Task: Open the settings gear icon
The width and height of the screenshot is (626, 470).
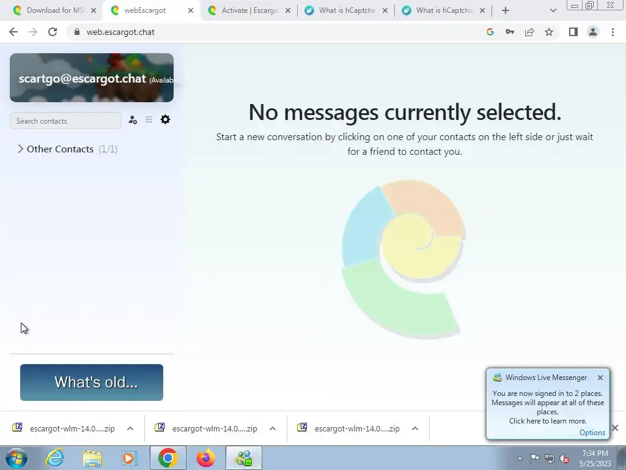Action: click(x=165, y=119)
